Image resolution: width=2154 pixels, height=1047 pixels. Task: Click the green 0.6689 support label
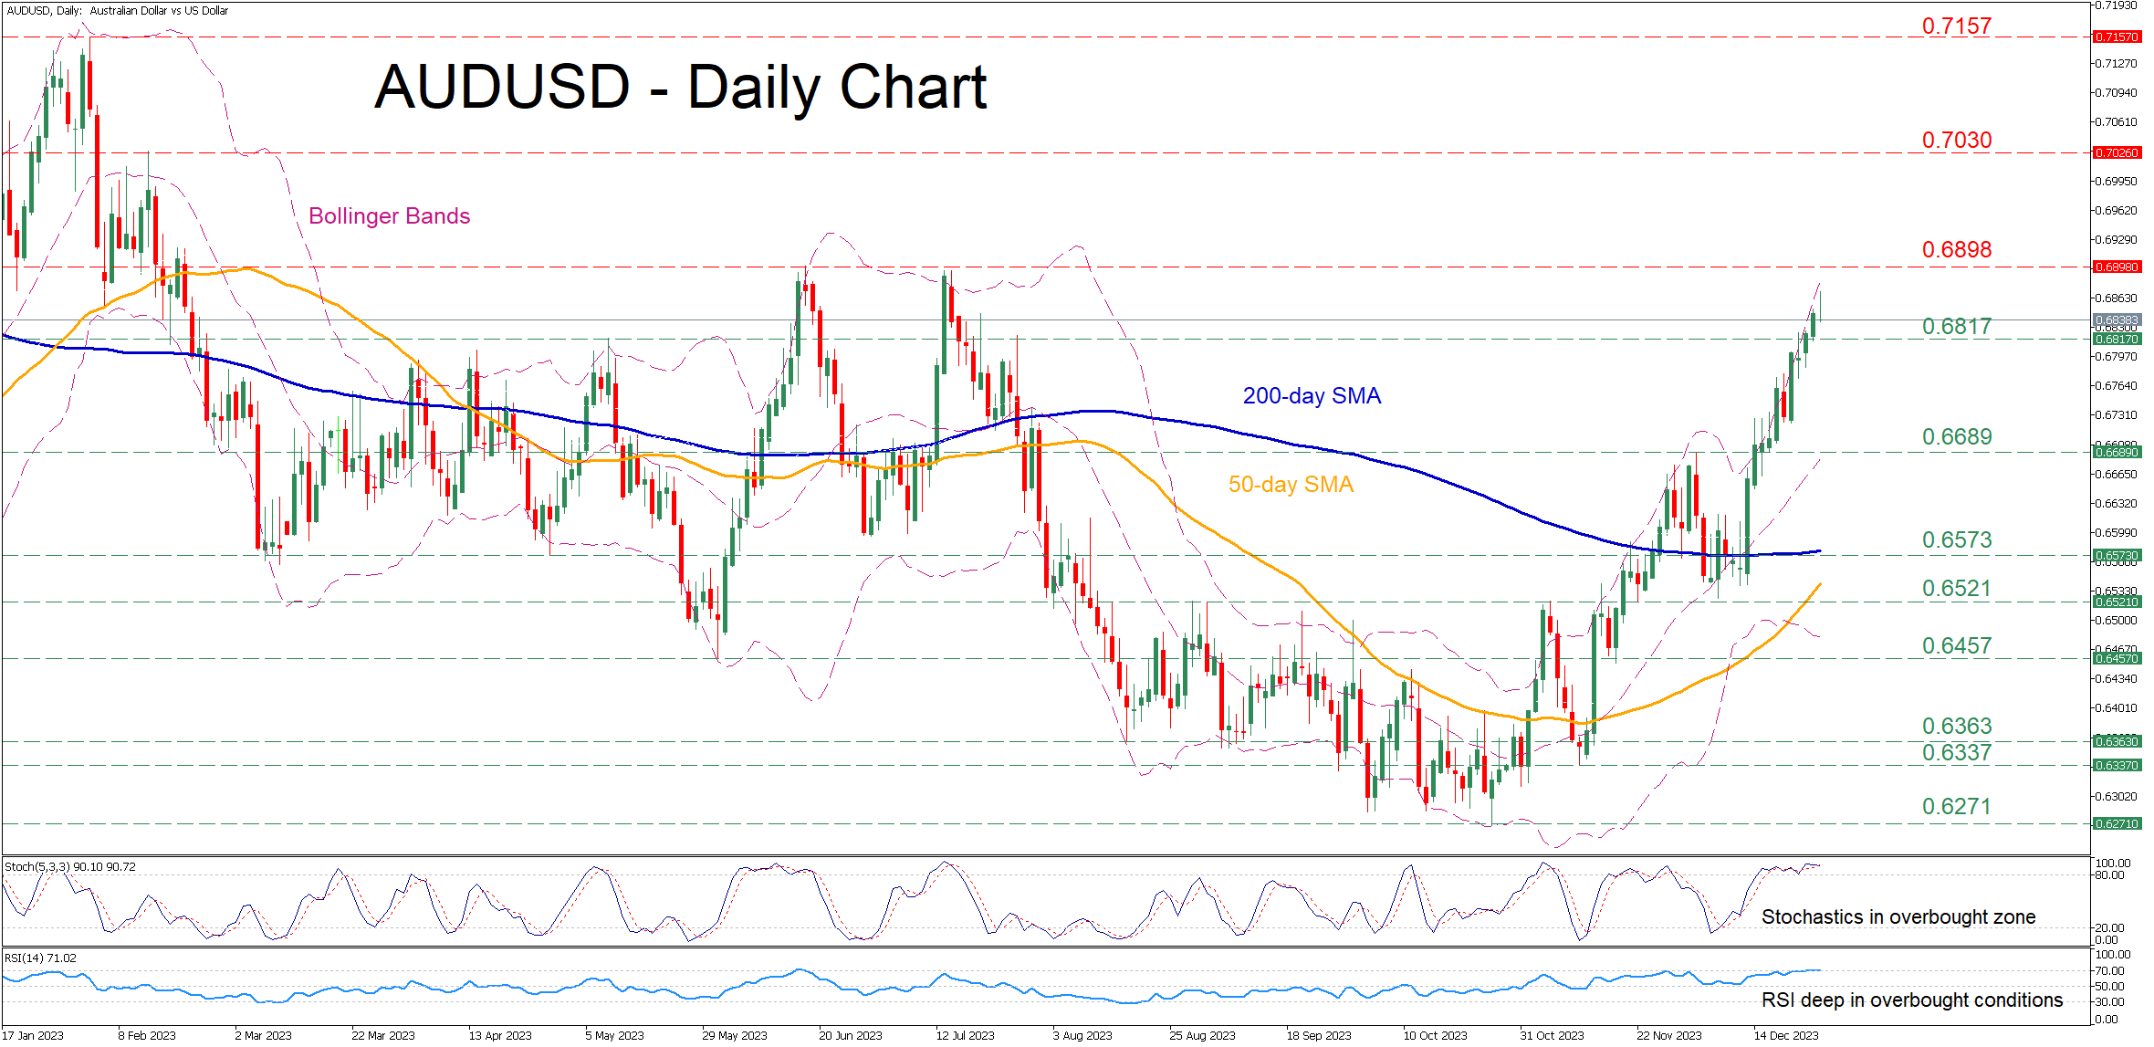click(1956, 436)
